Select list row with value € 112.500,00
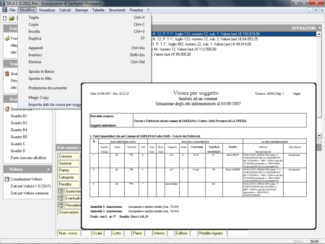This screenshot has width=325, height=244. click(x=234, y=49)
